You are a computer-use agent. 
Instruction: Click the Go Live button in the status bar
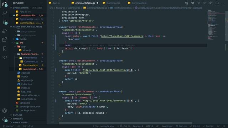(x=181, y=126)
